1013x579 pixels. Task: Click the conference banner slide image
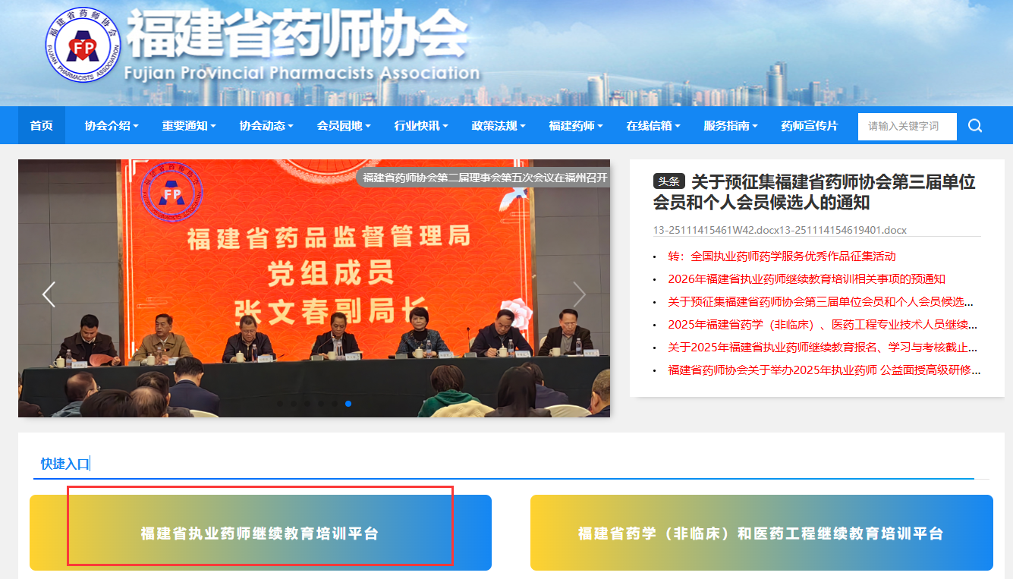click(x=313, y=304)
